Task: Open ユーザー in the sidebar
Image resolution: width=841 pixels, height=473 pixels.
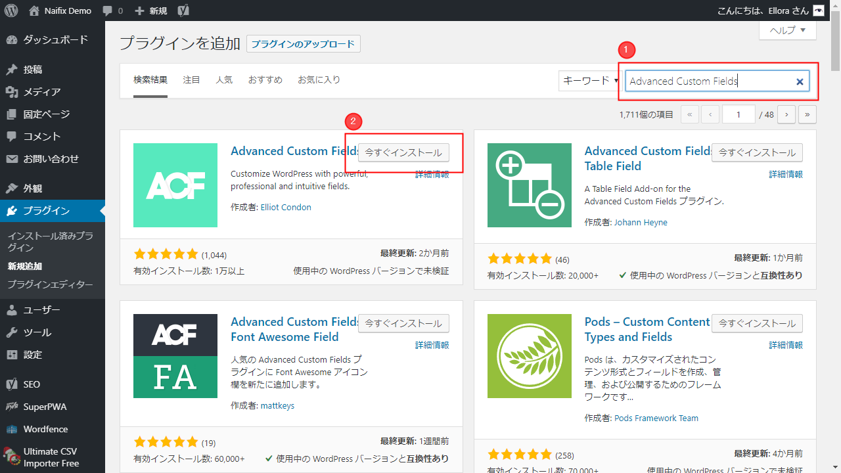Action: [53, 310]
